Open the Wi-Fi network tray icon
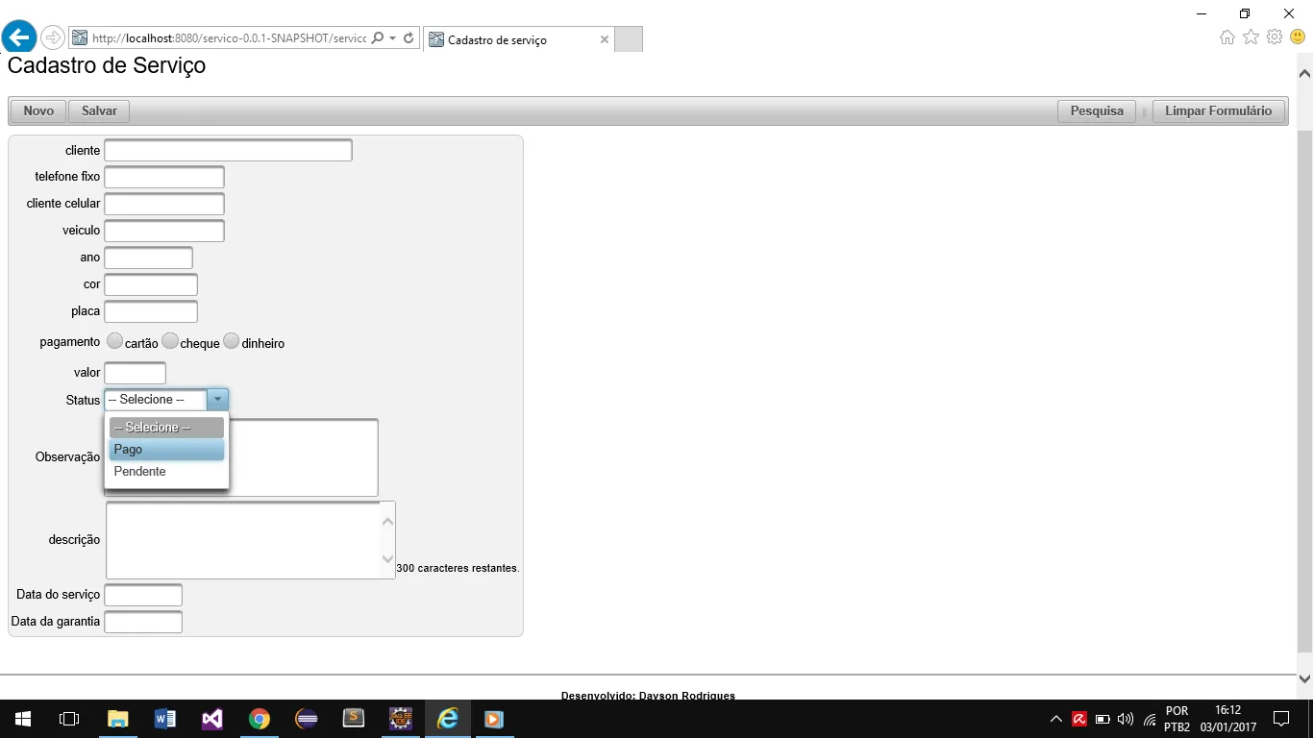This screenshot has height=738, width=1313. [x=1150, y=719]
